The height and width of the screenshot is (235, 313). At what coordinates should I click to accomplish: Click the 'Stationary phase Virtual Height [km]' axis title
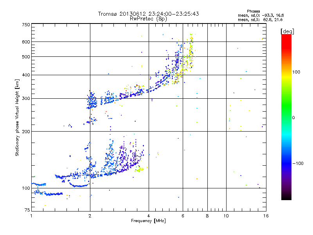(17, 118)
